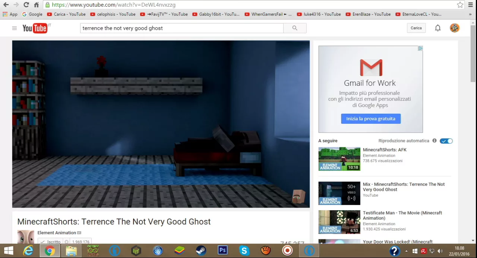Show more bookmarks with the chevron
Image resolution: width=477 pixels, height=258 pixels.
(470, 14)
